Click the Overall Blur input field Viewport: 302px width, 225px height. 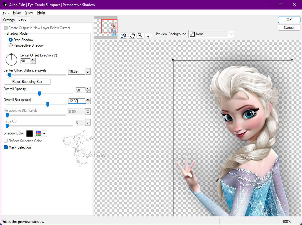(77, 101)
